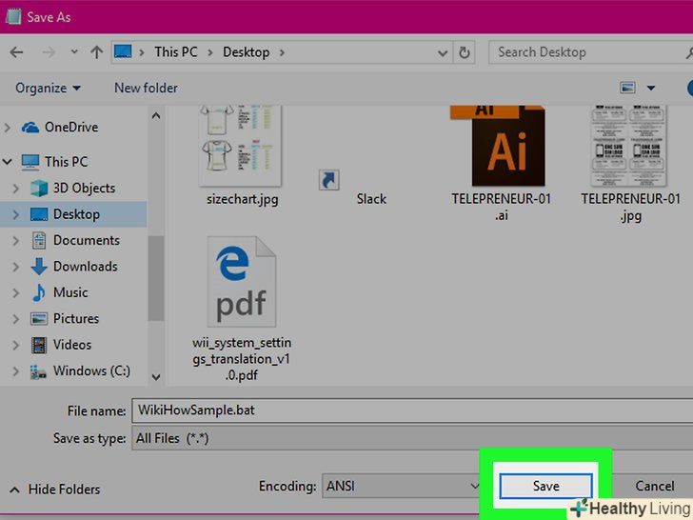693x520 pixels.
Task: Open recent locations dropdown arrow
Action: (74, 51)
